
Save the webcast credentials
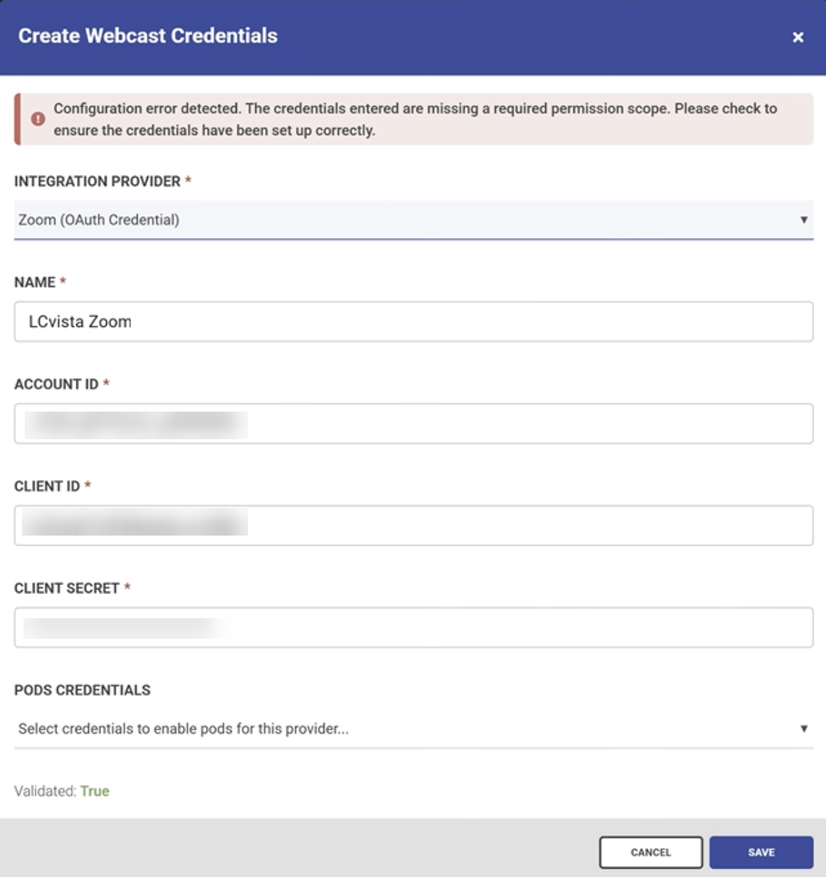click(x=761, y=852)
